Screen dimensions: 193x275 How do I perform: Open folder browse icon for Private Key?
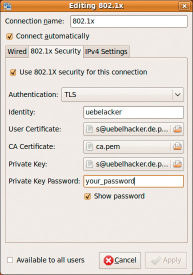177,164
